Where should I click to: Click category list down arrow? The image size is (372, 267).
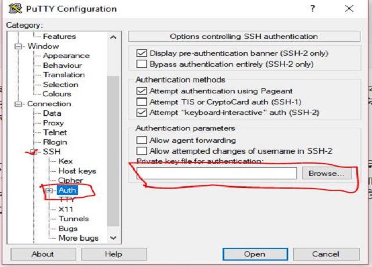[113, 237]
